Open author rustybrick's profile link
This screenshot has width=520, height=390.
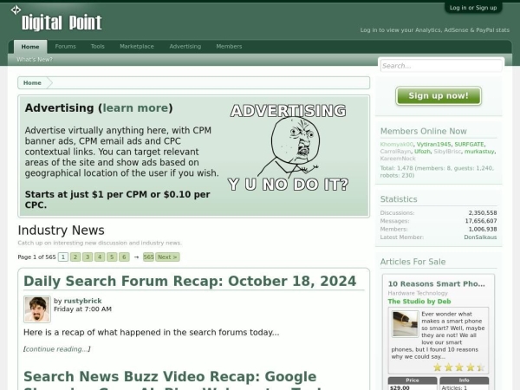pyautogui.click(x=82, y=301)
